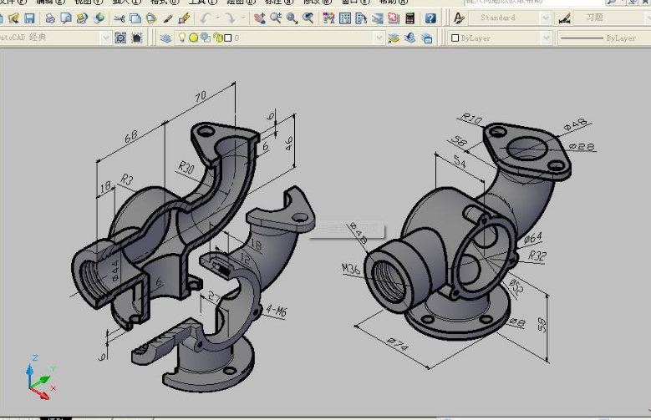The height and width of the screenshot is (420, 651).
Task: Click layer 0 color swatch square
Action: point(227,38)
